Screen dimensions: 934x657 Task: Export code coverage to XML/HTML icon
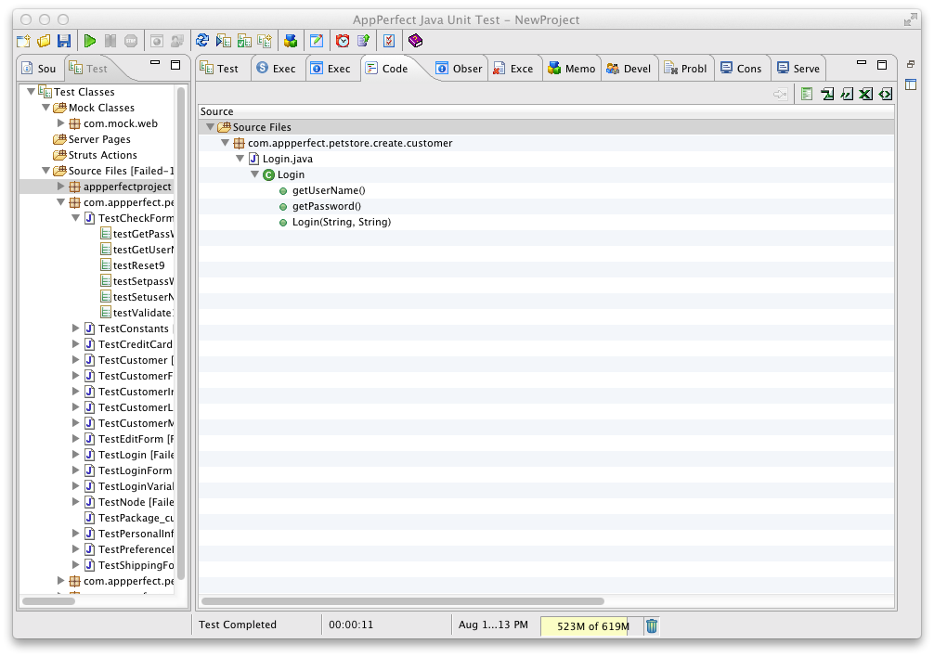885,94
